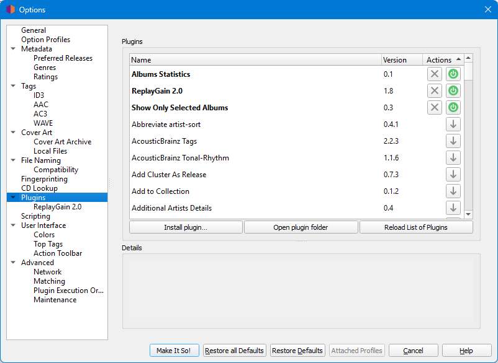Uninstall the Albums Statistics plugin
Screen dimensions: 498x363
point(435,74)
